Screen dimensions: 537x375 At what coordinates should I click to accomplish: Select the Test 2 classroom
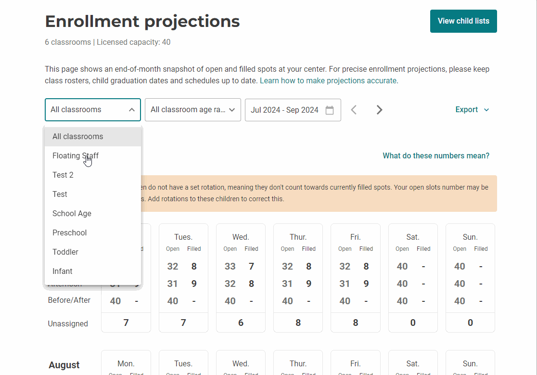pyautogui.click(x=63, y=175)
